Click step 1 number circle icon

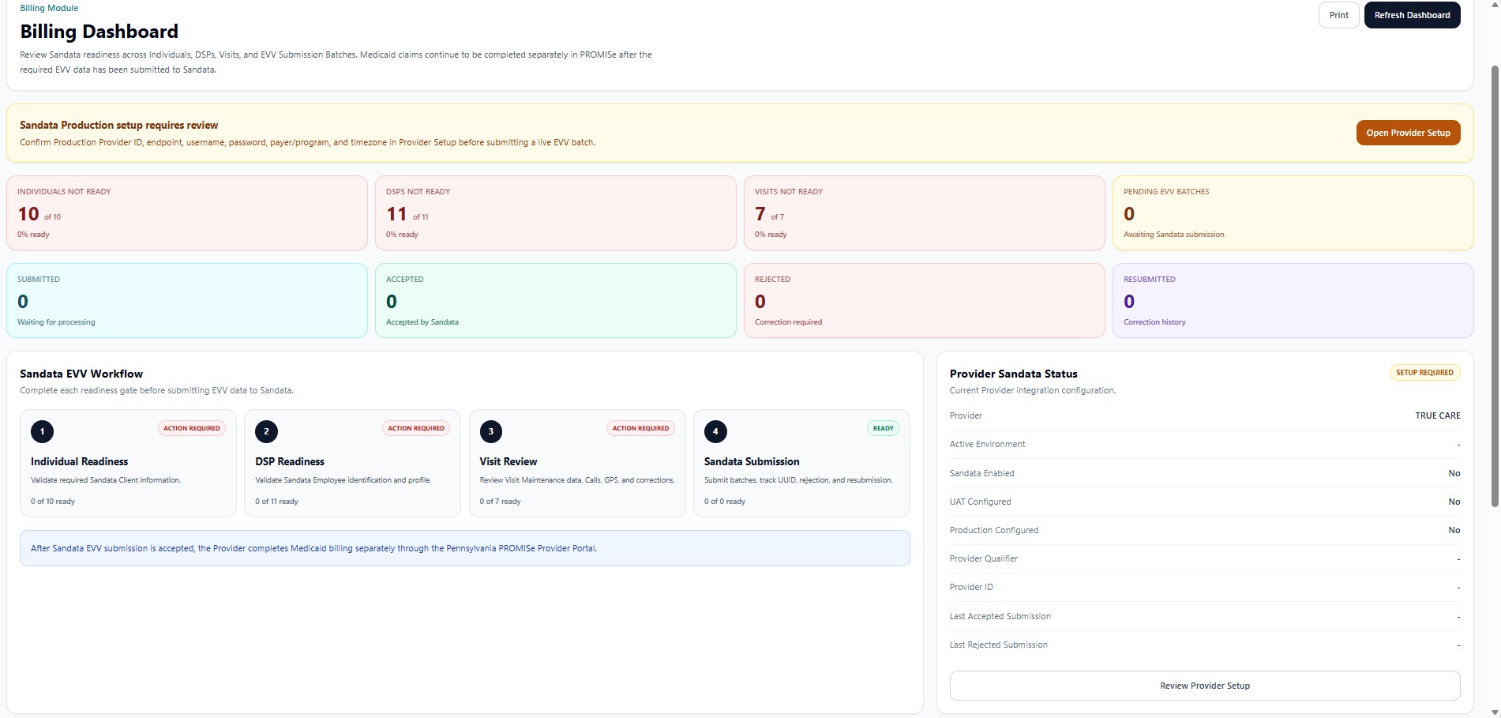[x=42, y=431]
